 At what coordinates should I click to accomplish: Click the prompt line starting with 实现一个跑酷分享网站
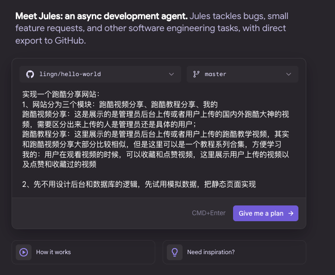tap(61, 94)
